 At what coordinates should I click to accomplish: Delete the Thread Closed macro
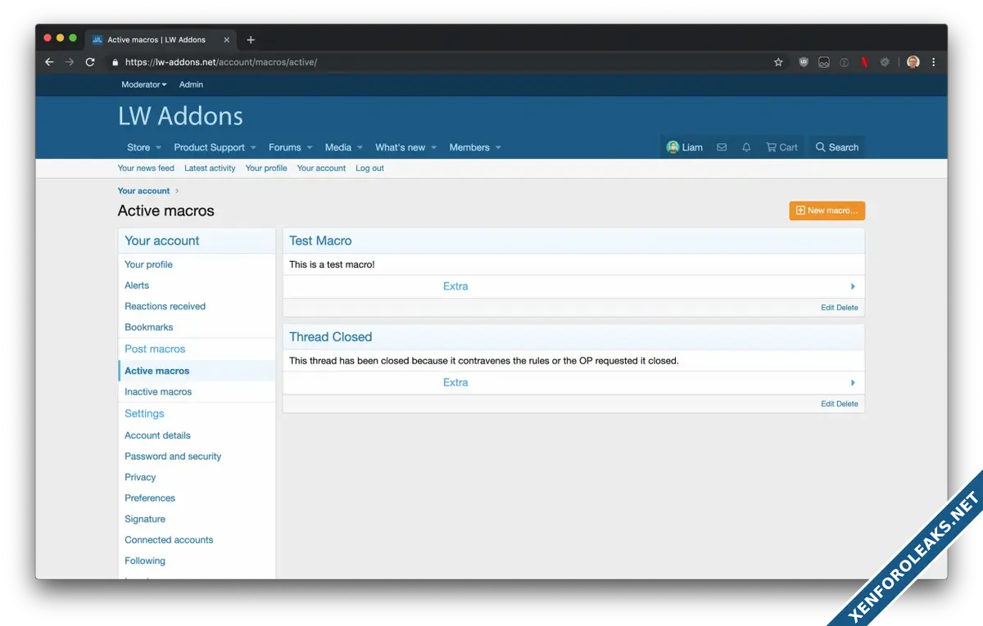tap(848, 403)
